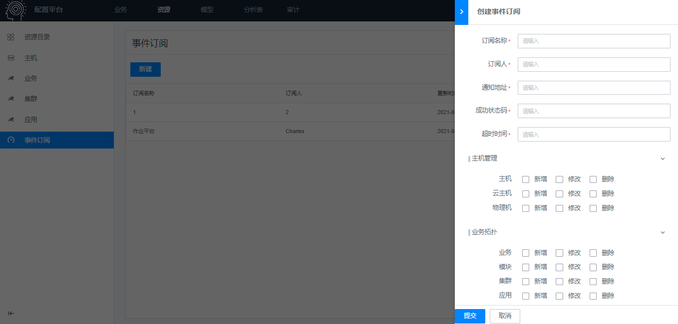
Task: Click the 资源目录 grid icon
Action: (11, 37)
